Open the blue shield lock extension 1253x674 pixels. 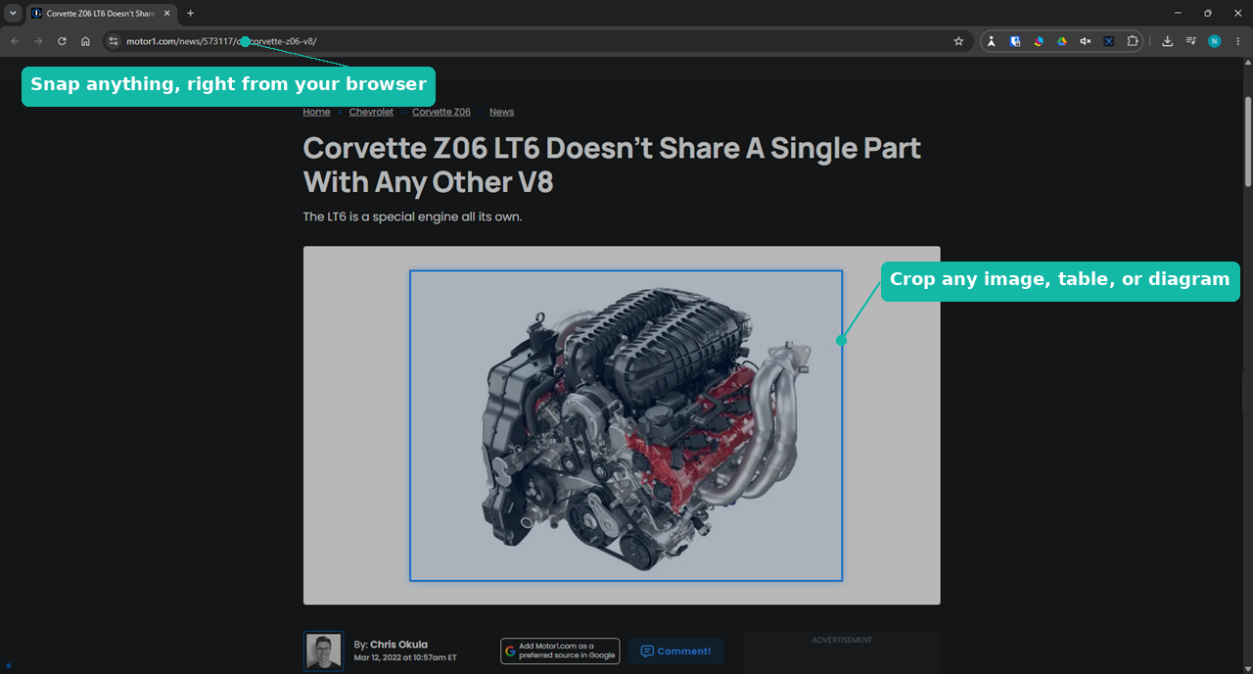[1015, 41]
